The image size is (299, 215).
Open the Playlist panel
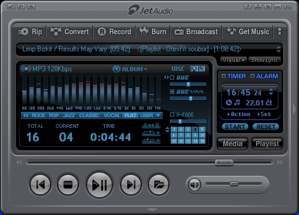(x=267, y=144)
